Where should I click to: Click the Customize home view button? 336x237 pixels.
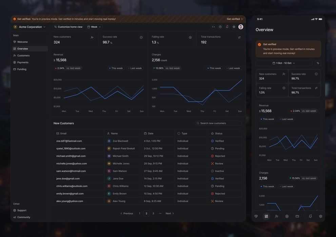(68, 27)
